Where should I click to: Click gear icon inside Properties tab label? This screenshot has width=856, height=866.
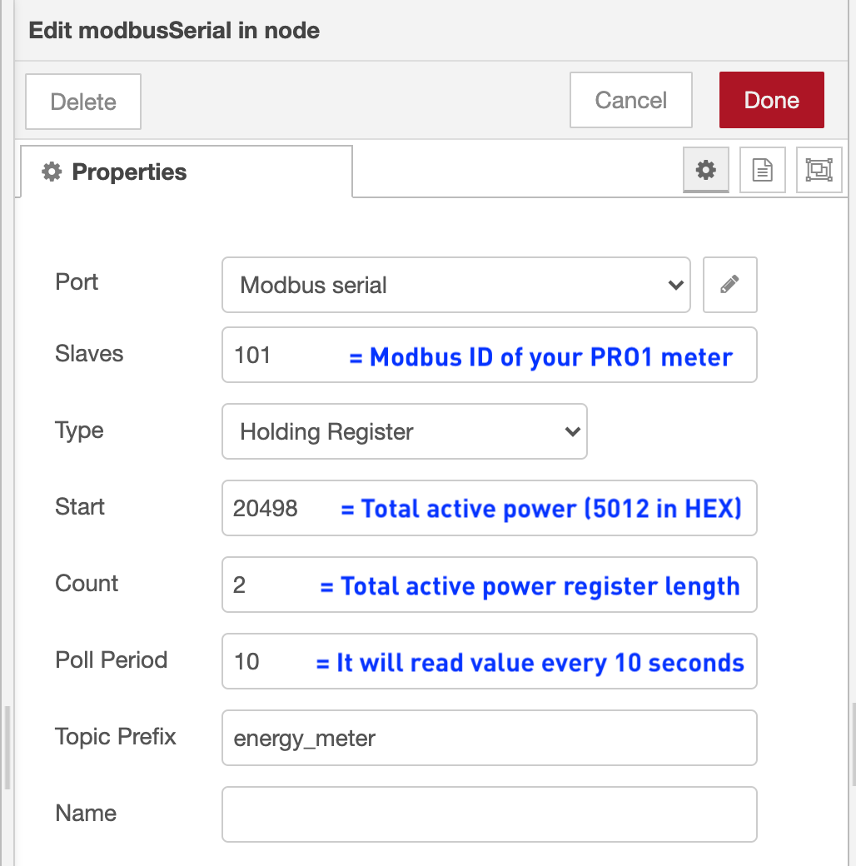click(52, 172)
